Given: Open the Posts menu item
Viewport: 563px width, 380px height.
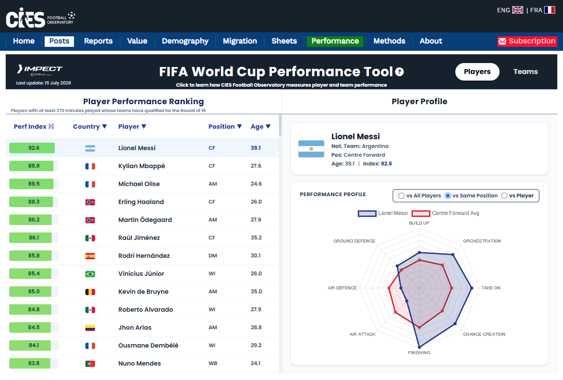Looking at the screenshot, I should click(x=60, y=41).
